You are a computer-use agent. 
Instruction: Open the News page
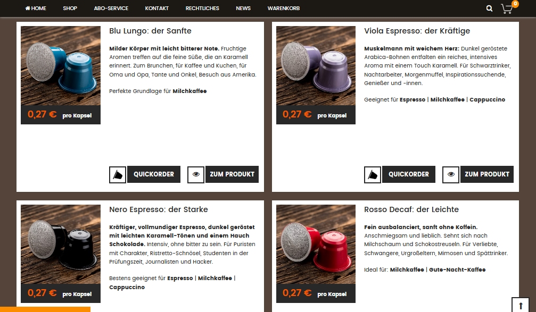pos(243,8)
